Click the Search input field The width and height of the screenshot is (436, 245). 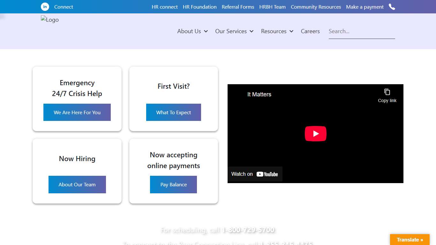362,31
